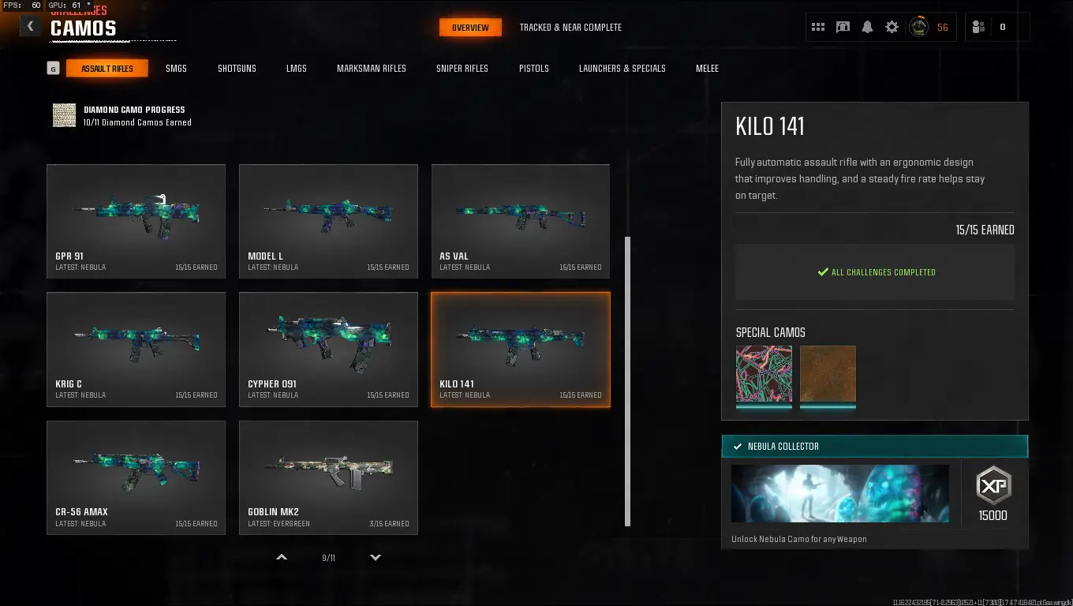Select the pink neon special camo swatch
The height and width of the screenshot is (606, 1073).
764,374
